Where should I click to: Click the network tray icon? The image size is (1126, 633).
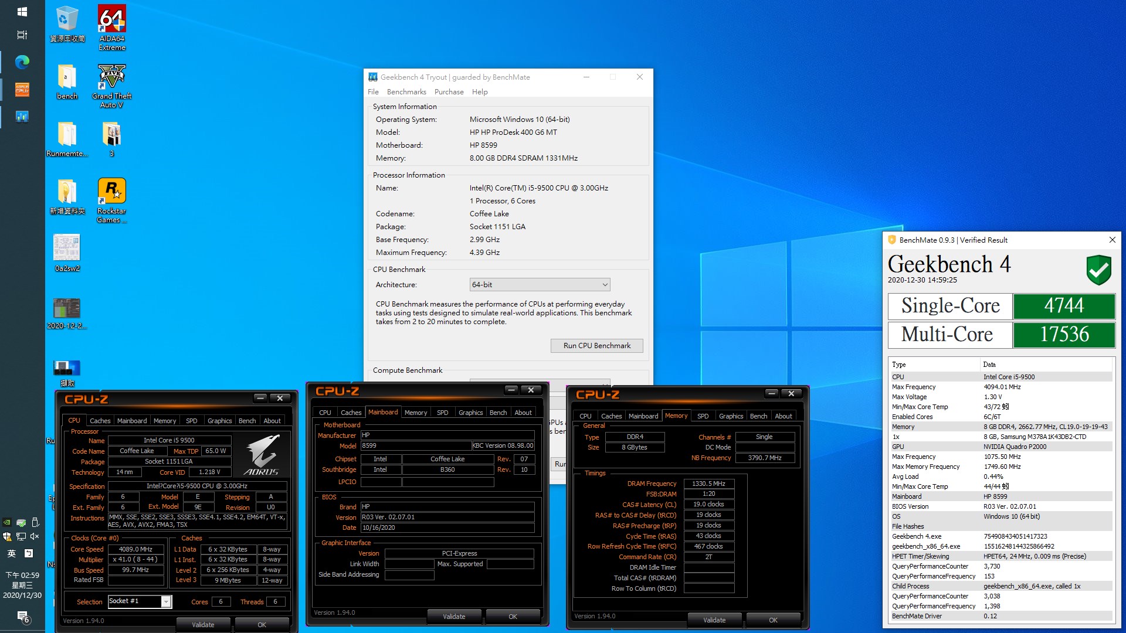click(21, 536)
